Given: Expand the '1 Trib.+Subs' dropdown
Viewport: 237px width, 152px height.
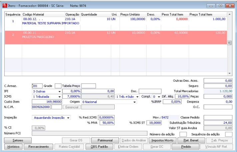Looking at the screenshot, I should pos(128,97).
